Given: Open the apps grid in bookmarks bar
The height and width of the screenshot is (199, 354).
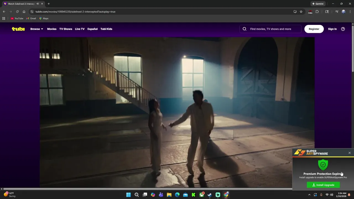Looking at the screenshot, I should pyautogui.click(x=4, y=19).
